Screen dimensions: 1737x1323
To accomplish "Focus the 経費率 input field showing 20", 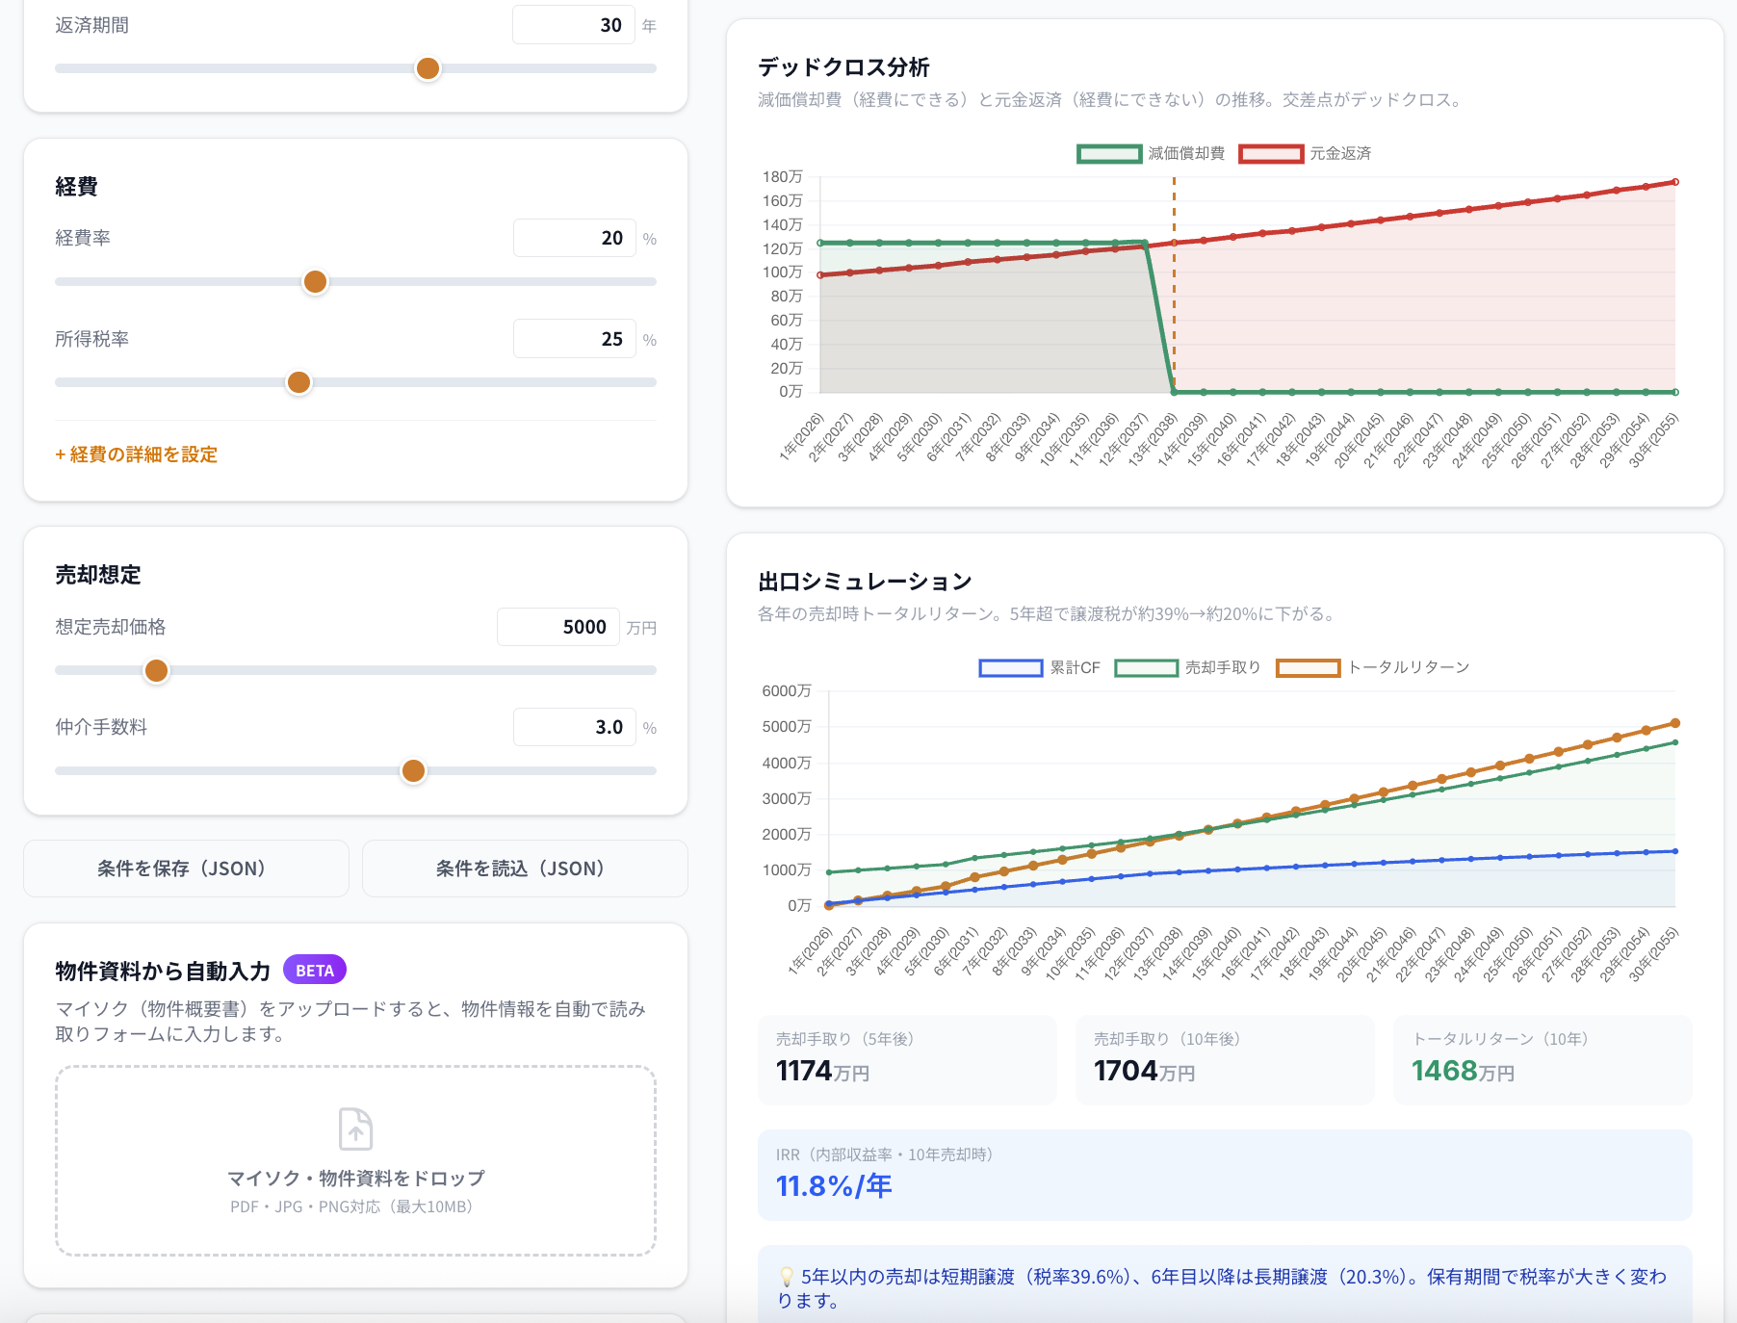I will [574, 238].
